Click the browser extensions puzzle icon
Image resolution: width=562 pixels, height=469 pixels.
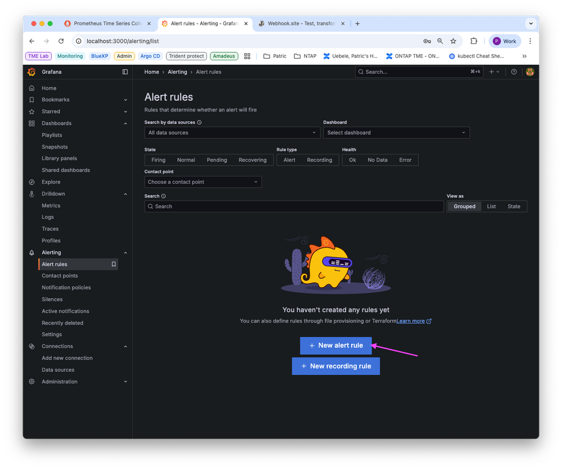(474, 41)
